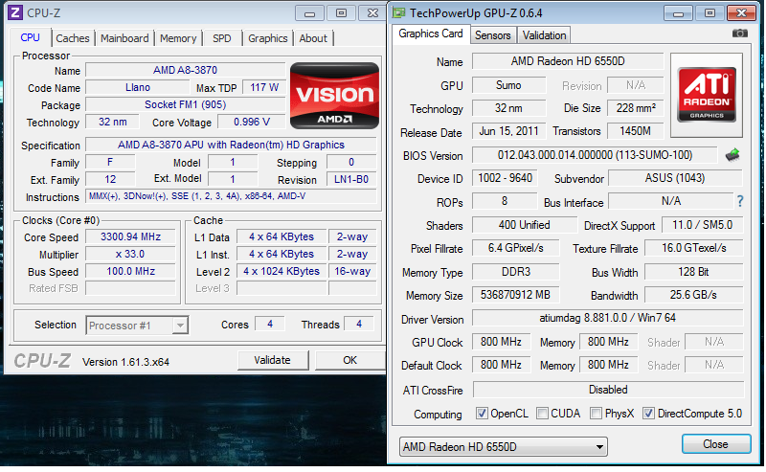Click the Bus Interface question mark icon
This screenshot has height=472, width=766.
pos(740,201)
